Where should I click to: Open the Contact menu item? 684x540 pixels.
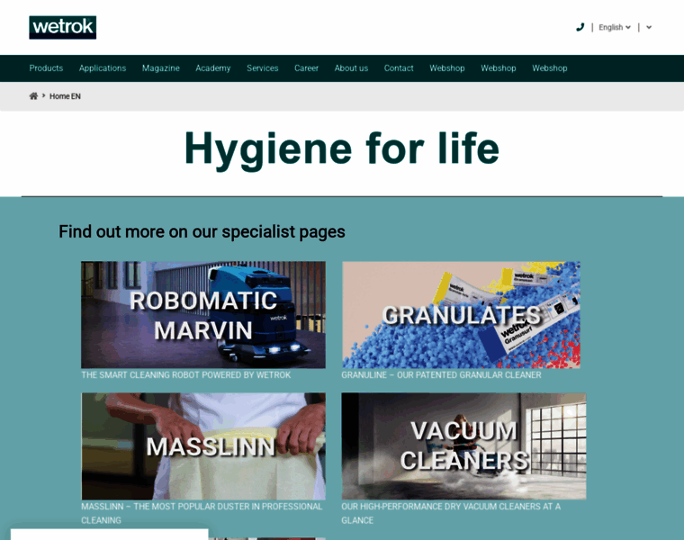[399, 68]
